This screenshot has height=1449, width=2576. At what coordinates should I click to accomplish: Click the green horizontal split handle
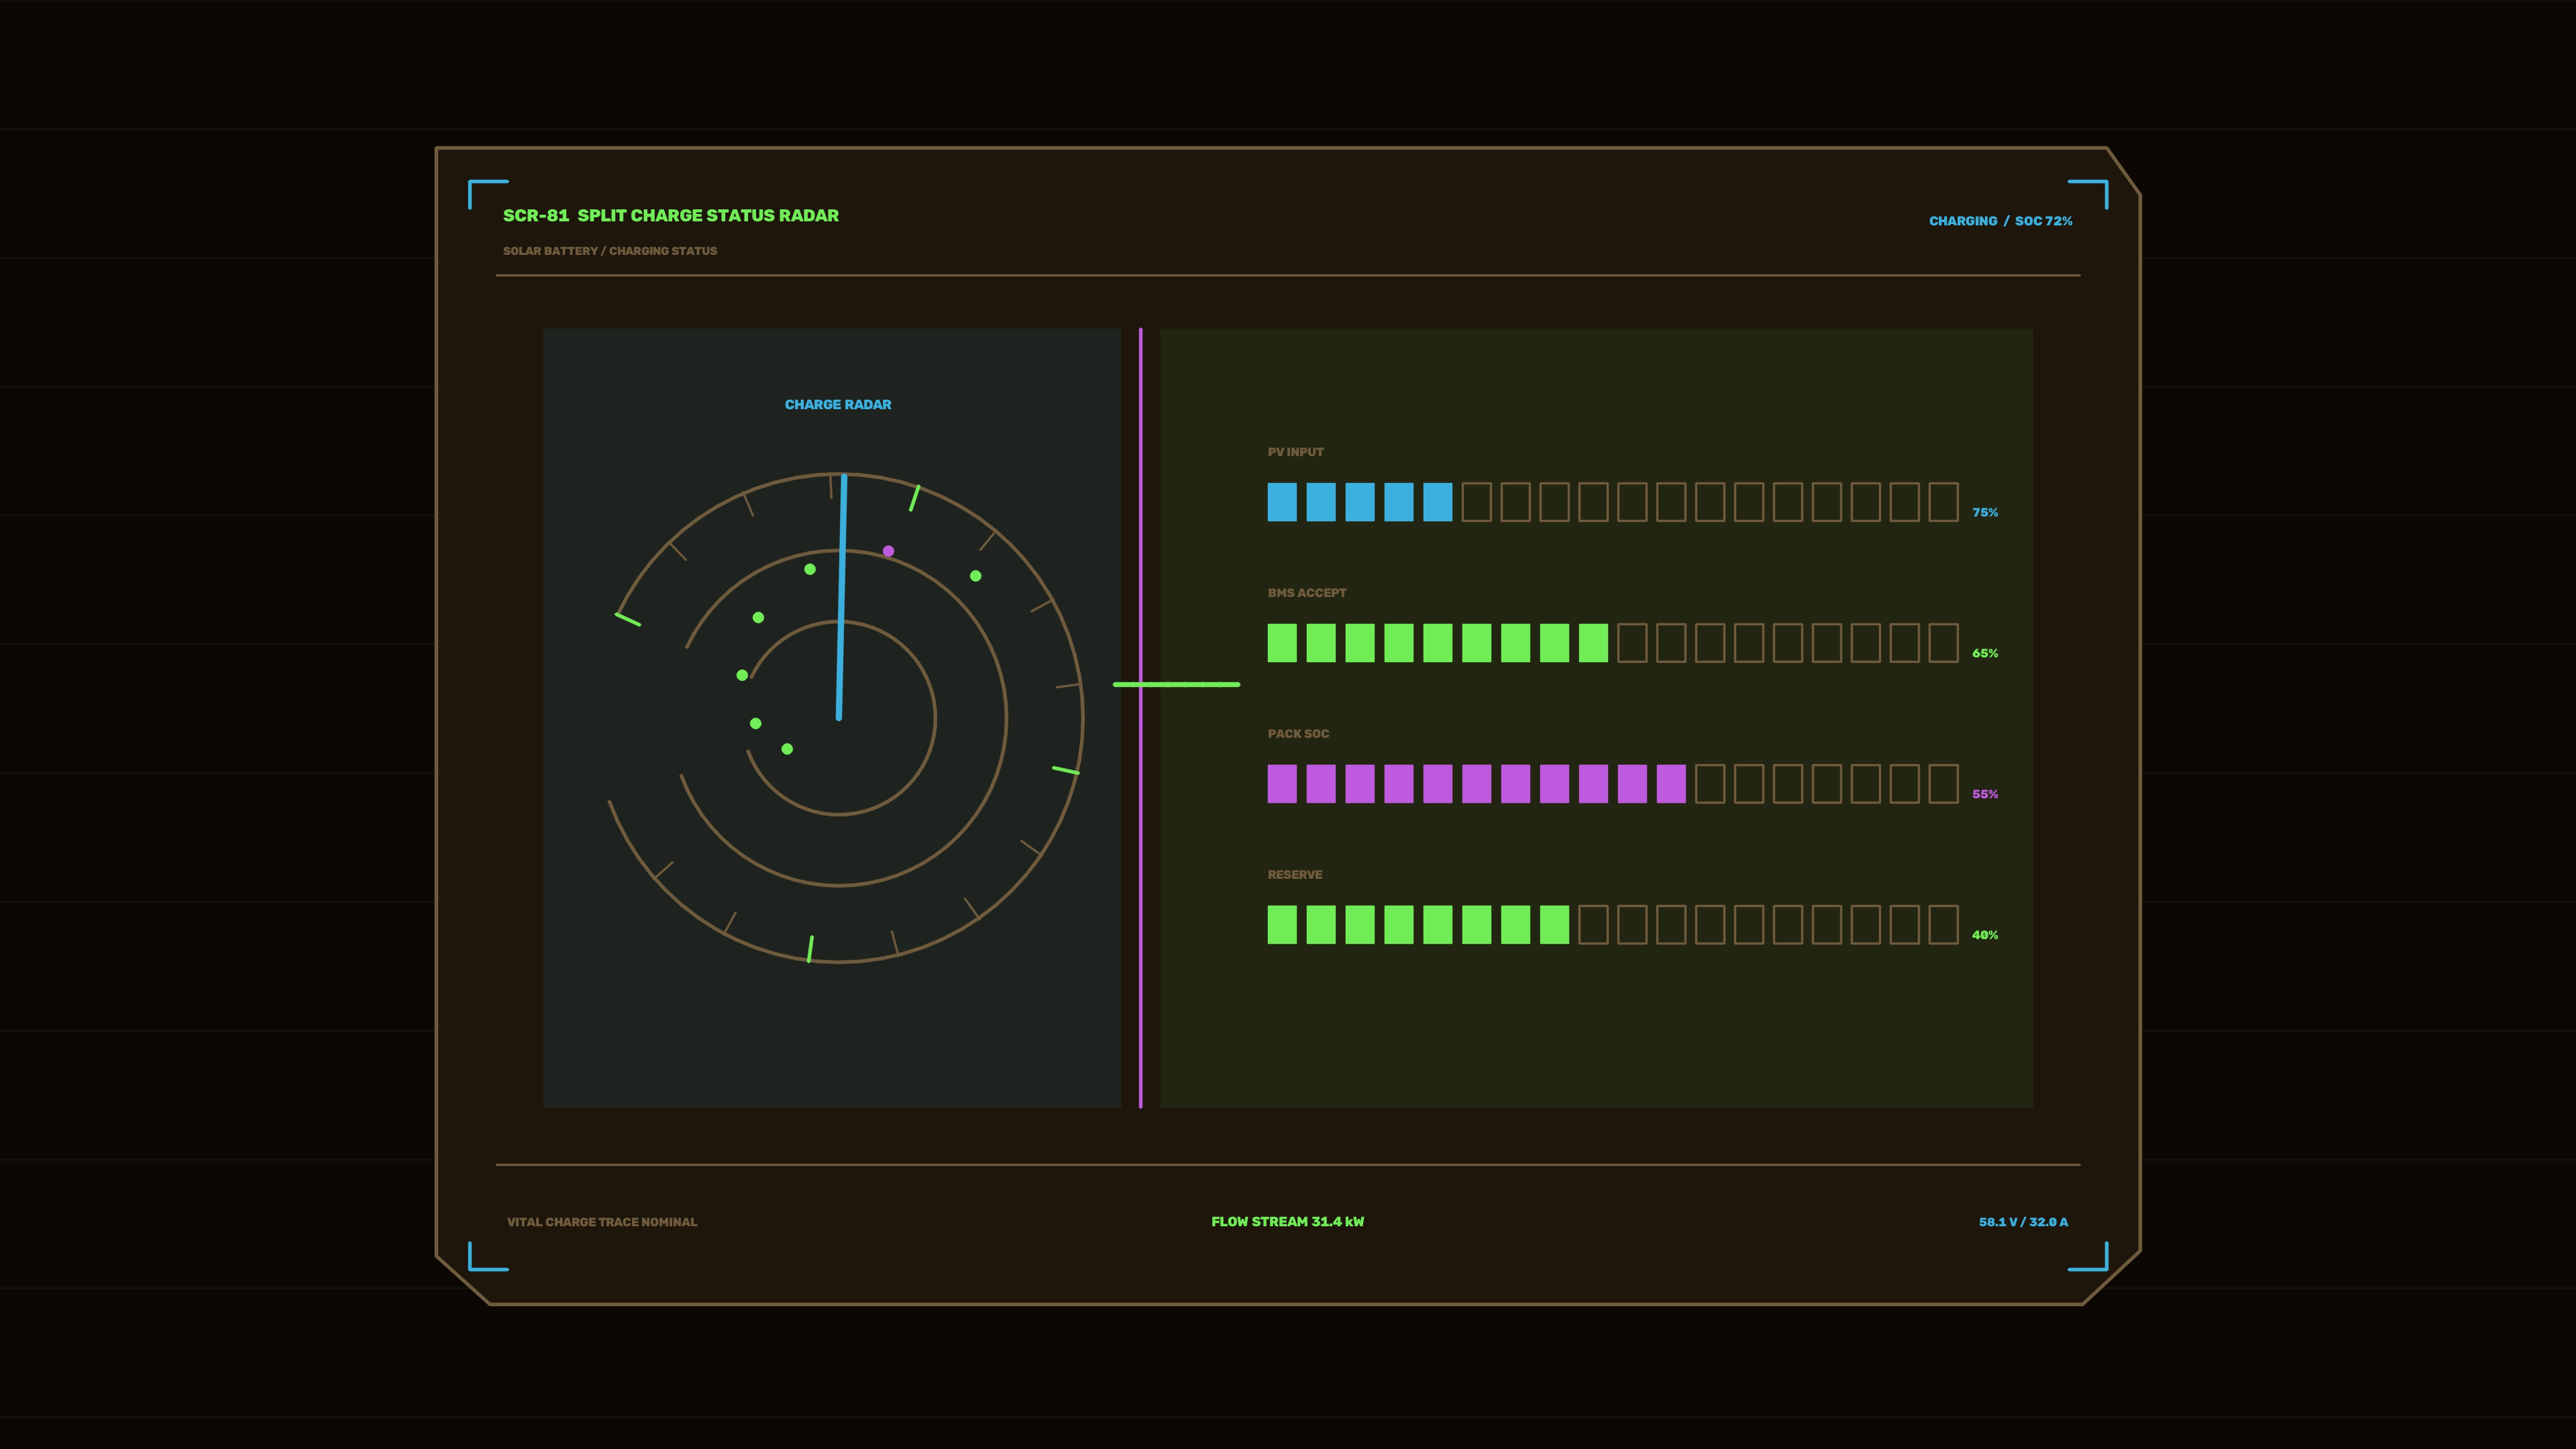(1176, 684)
